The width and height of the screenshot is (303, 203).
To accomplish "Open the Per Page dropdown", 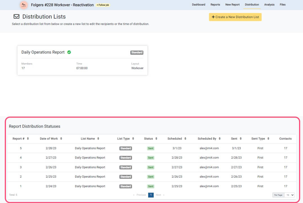I will [289, 195].
